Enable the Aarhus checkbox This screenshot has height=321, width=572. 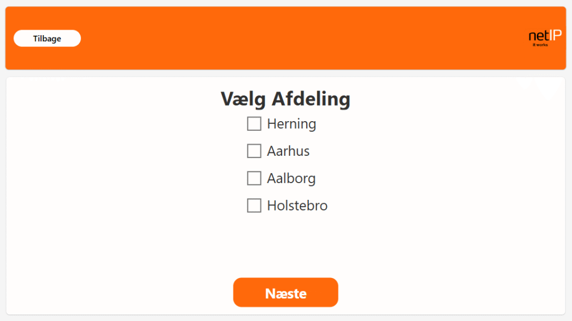[254, 151]
